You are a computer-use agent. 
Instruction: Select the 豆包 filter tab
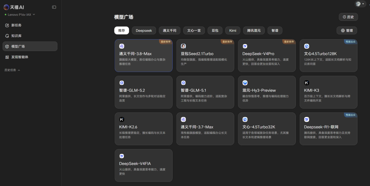click(215, 30)
